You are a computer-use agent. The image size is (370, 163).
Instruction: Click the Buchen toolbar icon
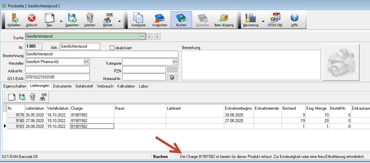(x=181, y=20)
